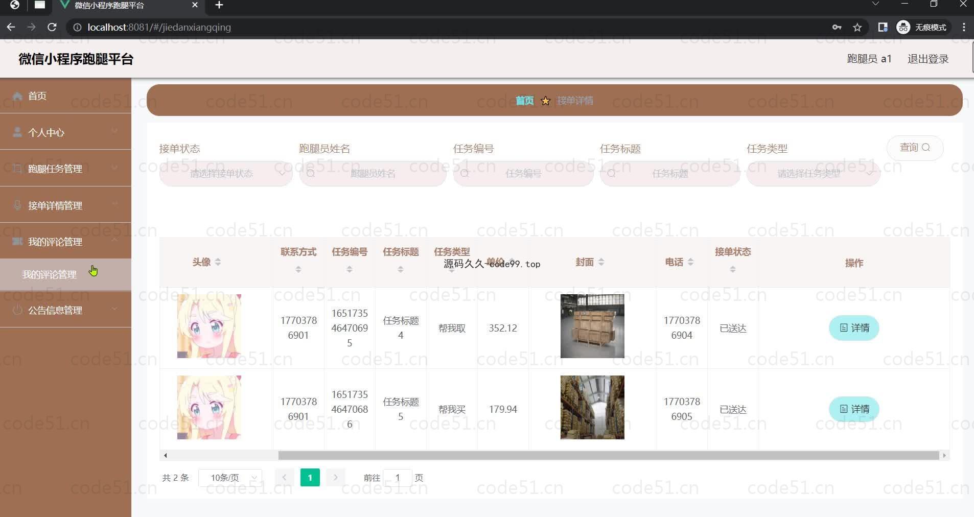
Task: Open 详情 for row 任务标题5
Action: click(854, 409)
